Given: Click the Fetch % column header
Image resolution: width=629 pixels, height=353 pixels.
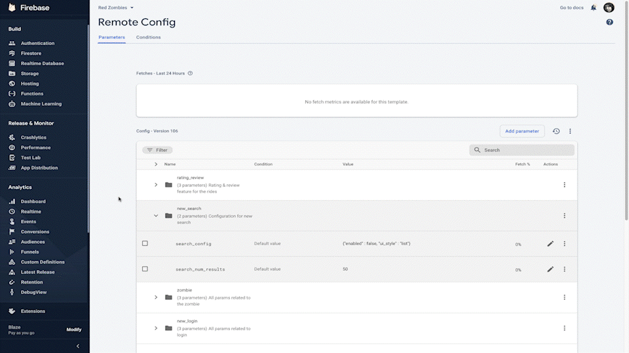Looking at the screenshot, I should 522,164.
